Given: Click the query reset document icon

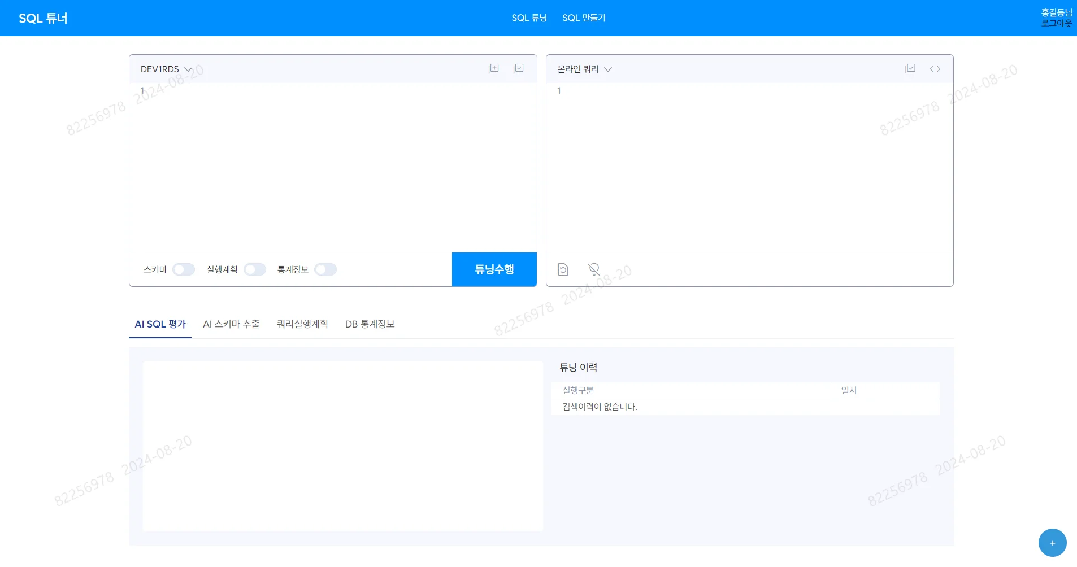Looking at the screenshot, I should tap(563, 269).
